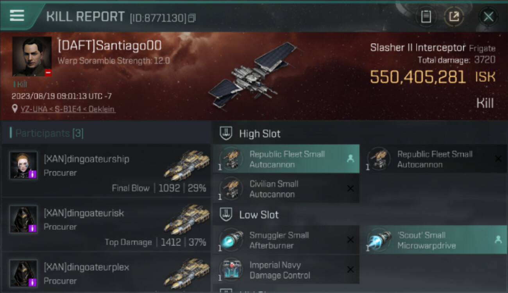Copy the kill report ID
Screen dimensions: 508x293
pos(192,18)
